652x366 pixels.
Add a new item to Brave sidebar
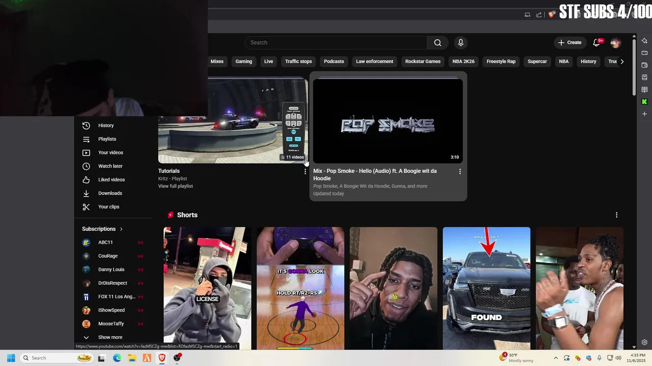point(644,114)
